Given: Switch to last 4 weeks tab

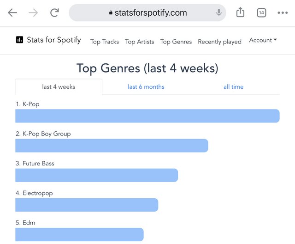Looking at the screenshot, I should (x=59, y=87).
